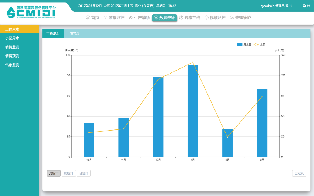Click the 管理维护 maintenance icon
314x196 pixels.
click(x=232, y=18)
